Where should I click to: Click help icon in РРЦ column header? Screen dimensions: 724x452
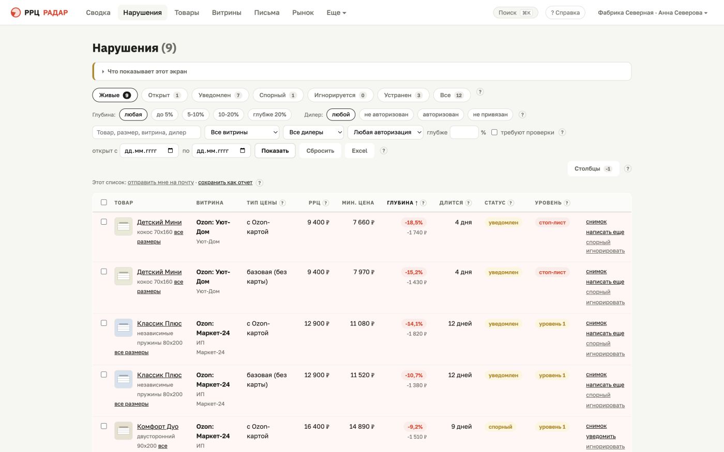[x=326, y=203]
